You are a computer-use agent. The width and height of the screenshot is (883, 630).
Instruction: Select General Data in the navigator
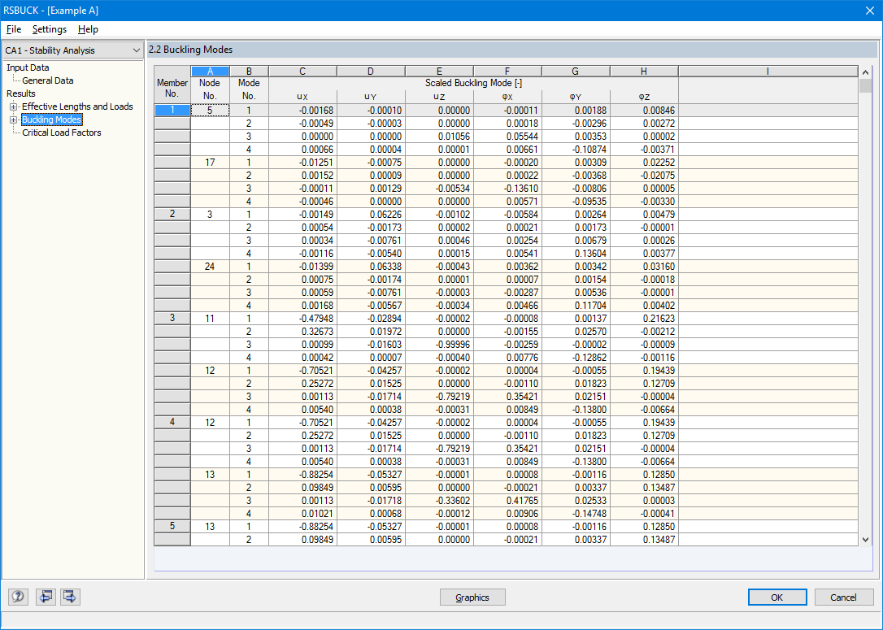point(48,80)
